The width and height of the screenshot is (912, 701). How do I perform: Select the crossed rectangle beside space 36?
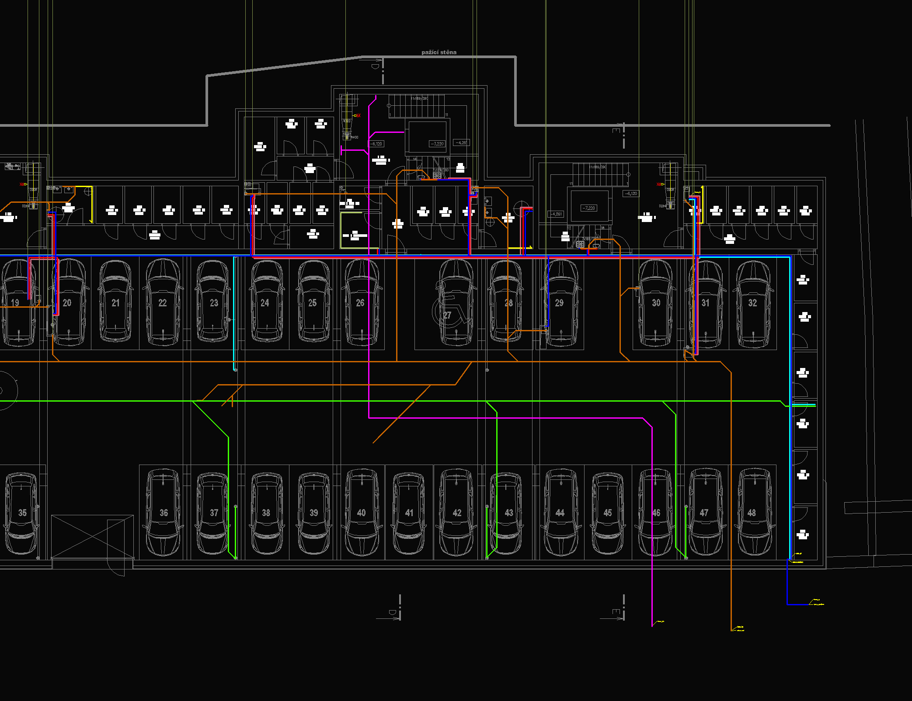[x=92, y=537]
